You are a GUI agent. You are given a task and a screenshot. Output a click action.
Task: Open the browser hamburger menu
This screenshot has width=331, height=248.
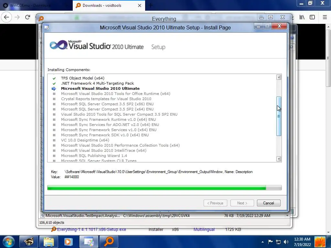(325, 17)
